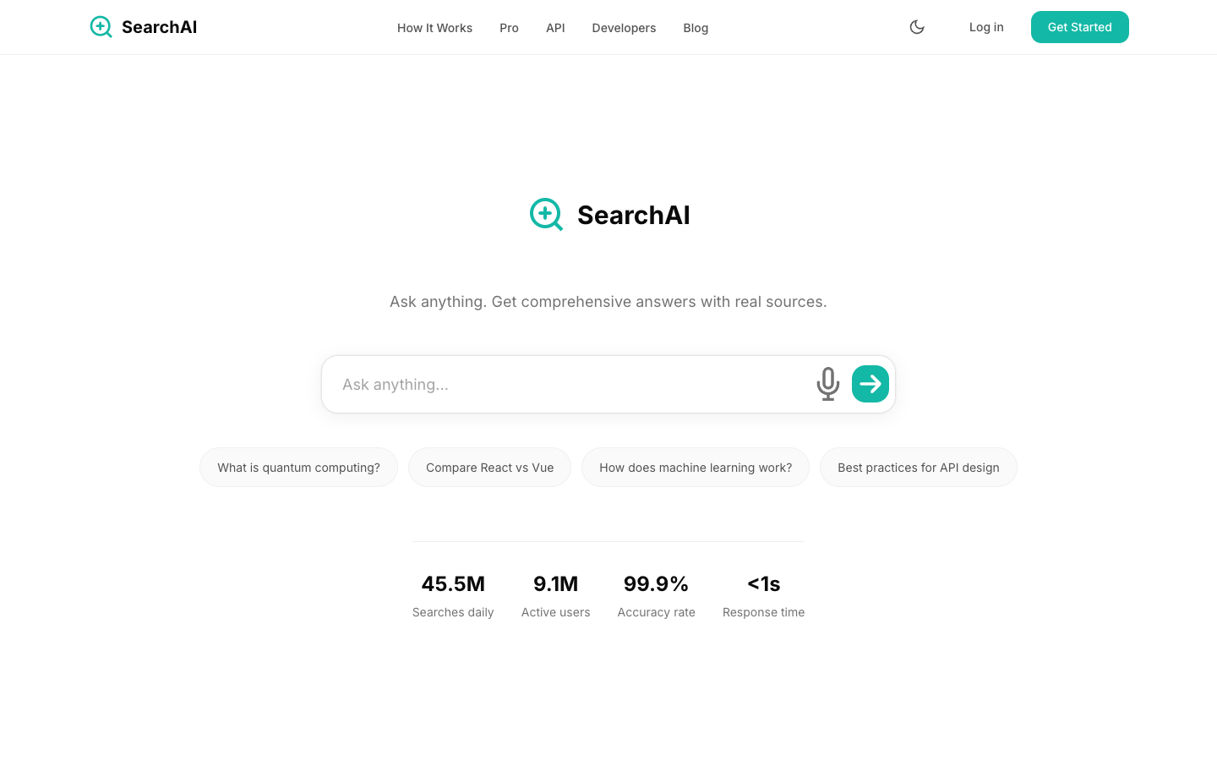Switch to the Blog section
Viewport: 1217px width, 761px height.
click(696, 28)
